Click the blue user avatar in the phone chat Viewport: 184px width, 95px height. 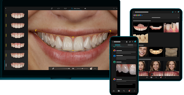click(114, 56)
